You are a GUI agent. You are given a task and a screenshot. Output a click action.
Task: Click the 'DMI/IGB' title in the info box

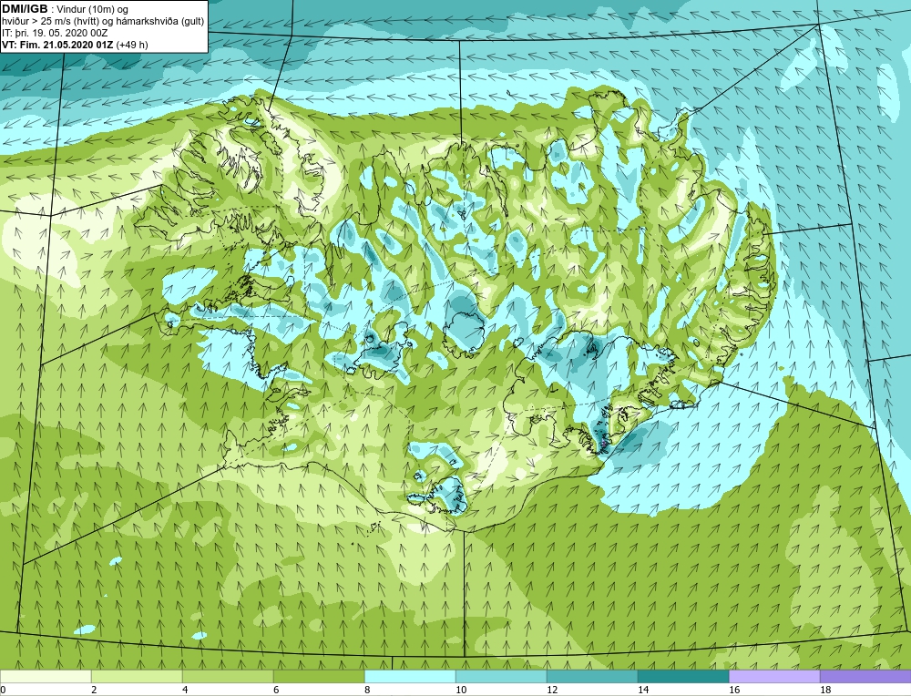pyautogui.click(x=25, y=9)
